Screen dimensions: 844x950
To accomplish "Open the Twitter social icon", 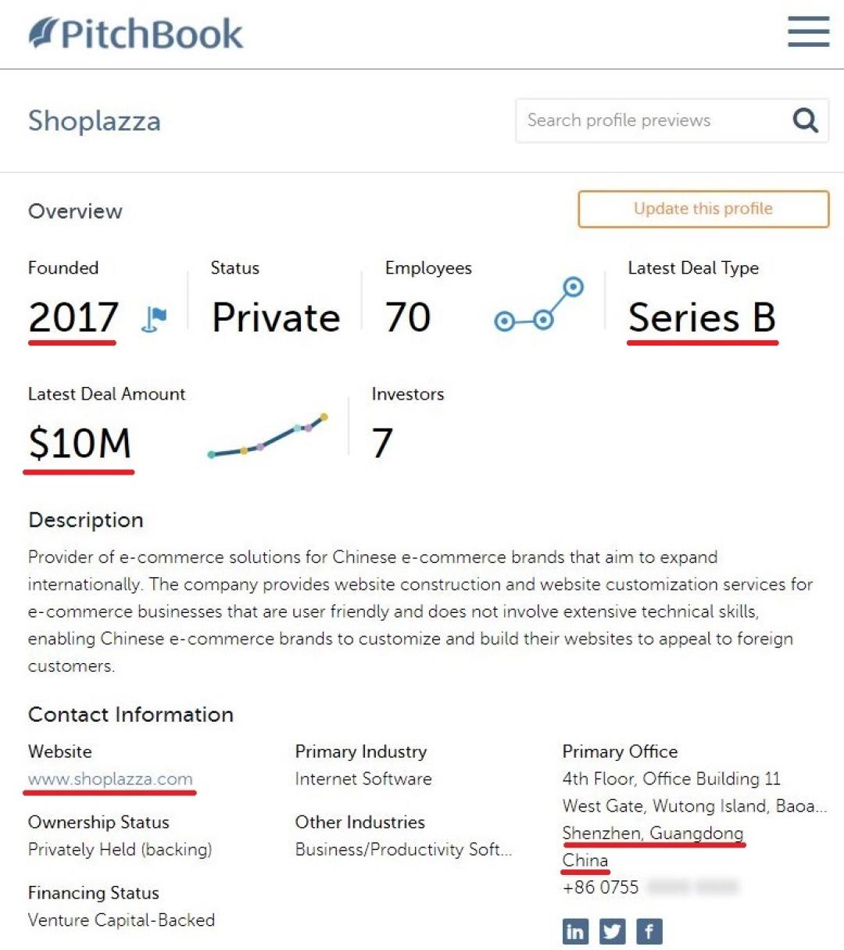I will click(x=612, y=931).
